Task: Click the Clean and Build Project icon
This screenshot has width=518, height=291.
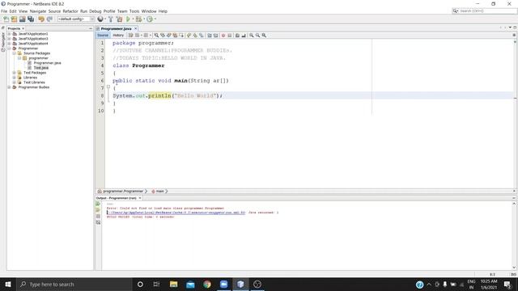Action: point(119,19)
